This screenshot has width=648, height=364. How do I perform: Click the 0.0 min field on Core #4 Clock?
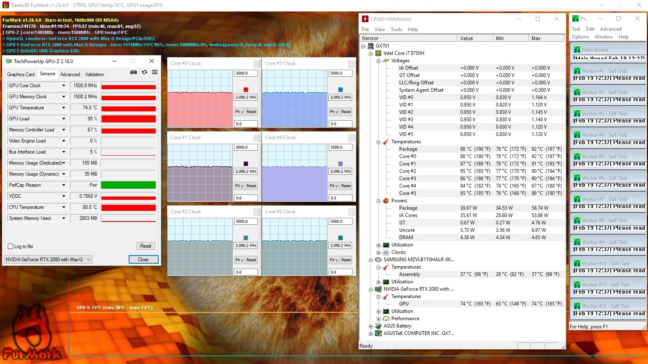click(341, 198)
